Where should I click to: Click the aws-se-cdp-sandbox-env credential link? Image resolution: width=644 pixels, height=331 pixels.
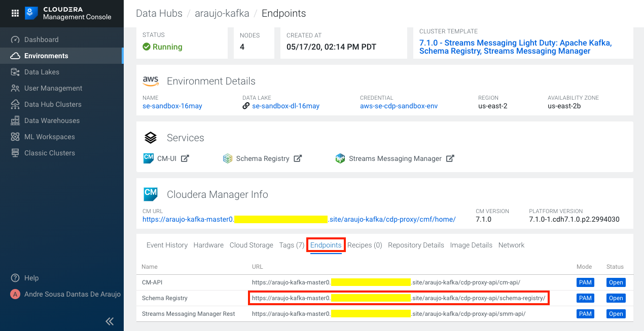(x=399, y=106)
